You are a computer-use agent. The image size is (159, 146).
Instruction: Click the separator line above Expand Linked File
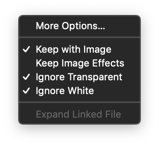point(79,102)
